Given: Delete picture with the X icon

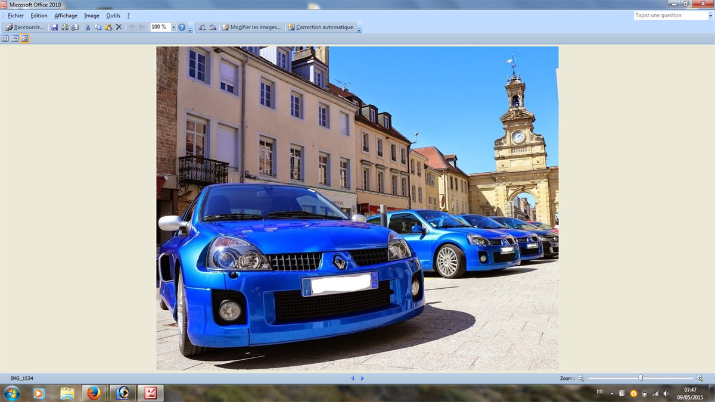Looking at the screenshot, I should point(119,27).
